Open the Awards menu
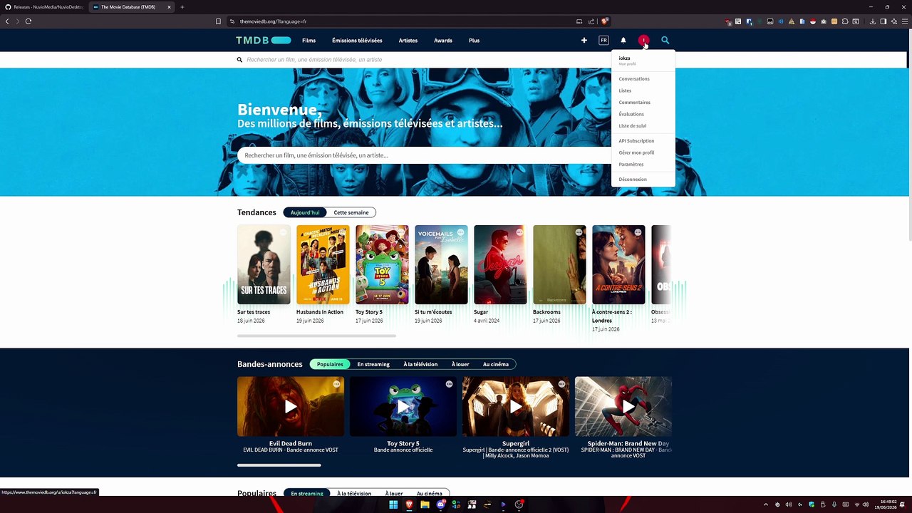Image resolution: width=912 pixels, height=513 pixels. pos(443,41)
